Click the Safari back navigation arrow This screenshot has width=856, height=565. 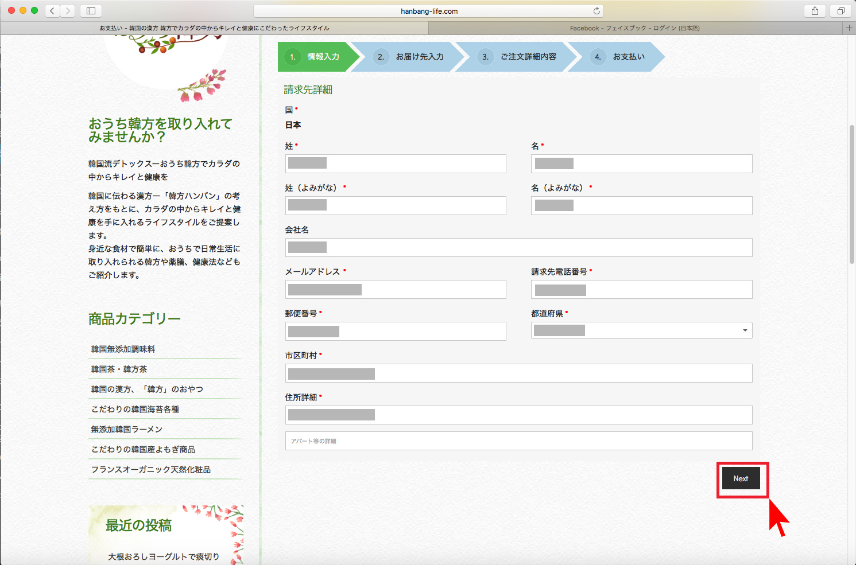[x=52, y=11]
